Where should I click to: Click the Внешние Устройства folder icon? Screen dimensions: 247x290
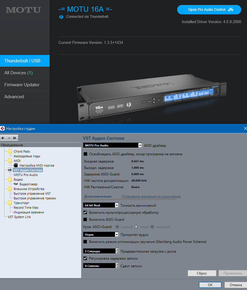(x=10, y=189)
